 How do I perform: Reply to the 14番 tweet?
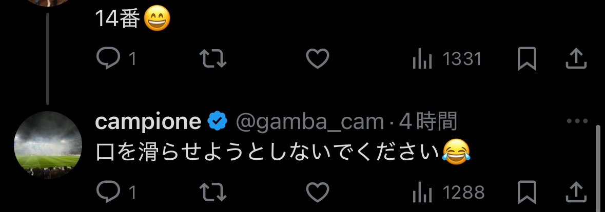click(x=109, y=59)
